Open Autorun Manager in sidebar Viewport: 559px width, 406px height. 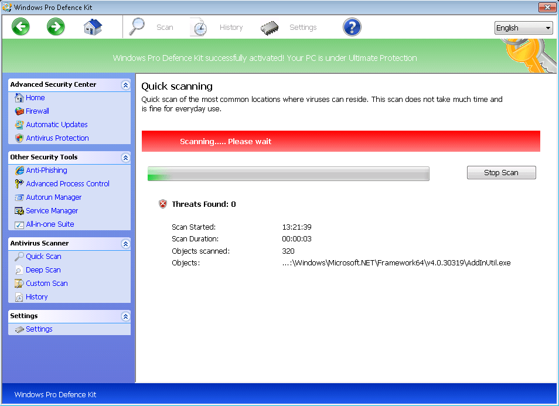53,197
